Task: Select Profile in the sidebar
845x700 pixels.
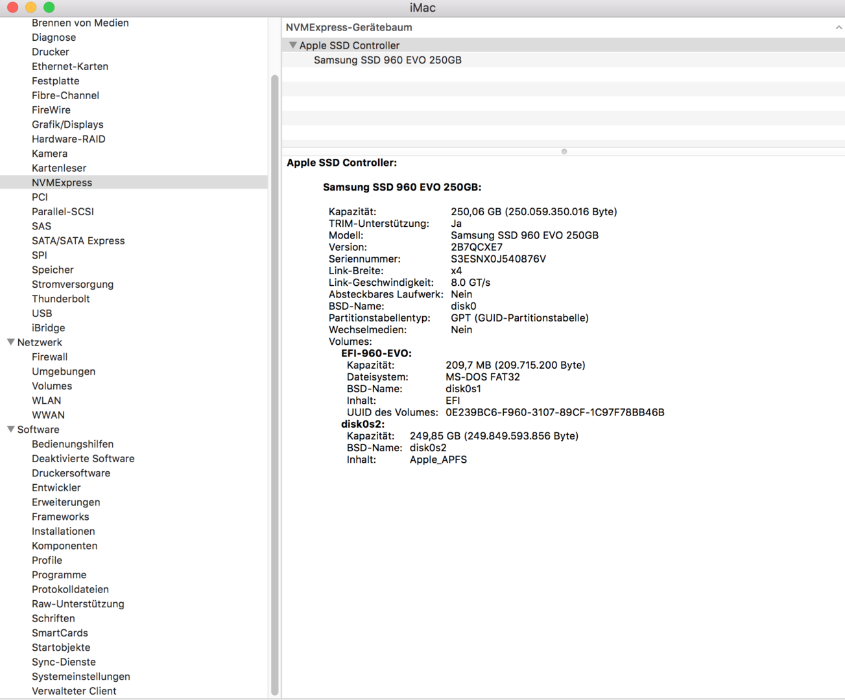Action: (47, 560)
